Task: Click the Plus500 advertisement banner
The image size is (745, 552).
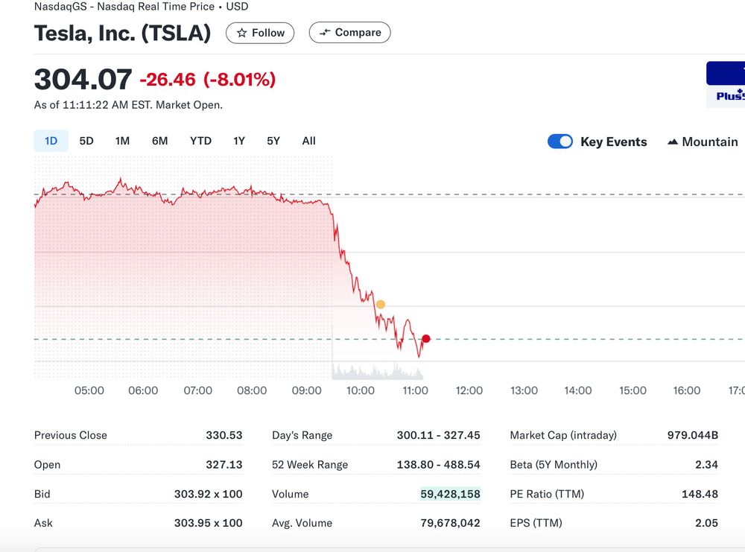Action: click(x=726, y=85)
